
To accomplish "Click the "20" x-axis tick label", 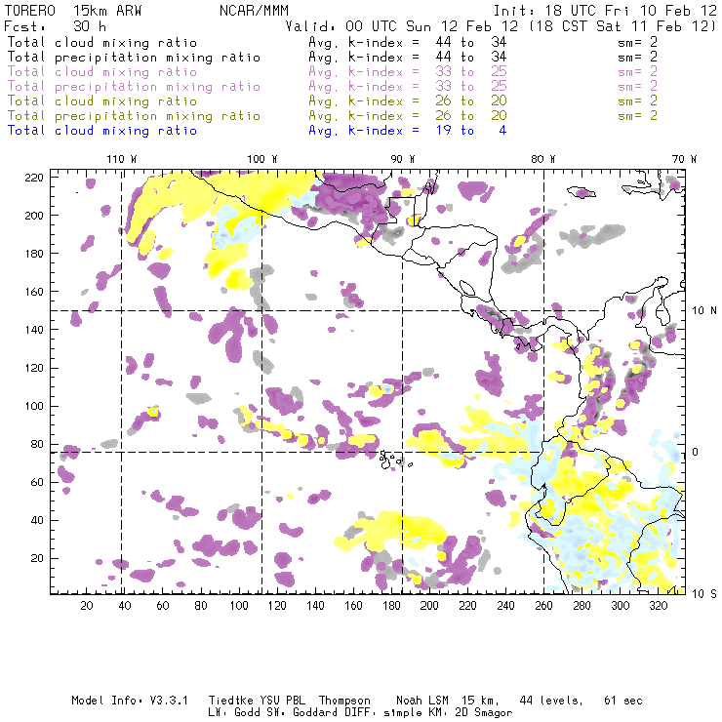I will [x=87, y=606].
